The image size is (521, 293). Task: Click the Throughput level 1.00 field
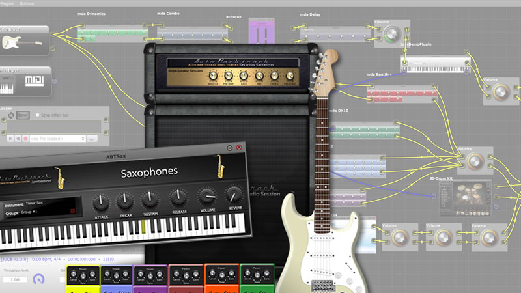click(15, 279)
